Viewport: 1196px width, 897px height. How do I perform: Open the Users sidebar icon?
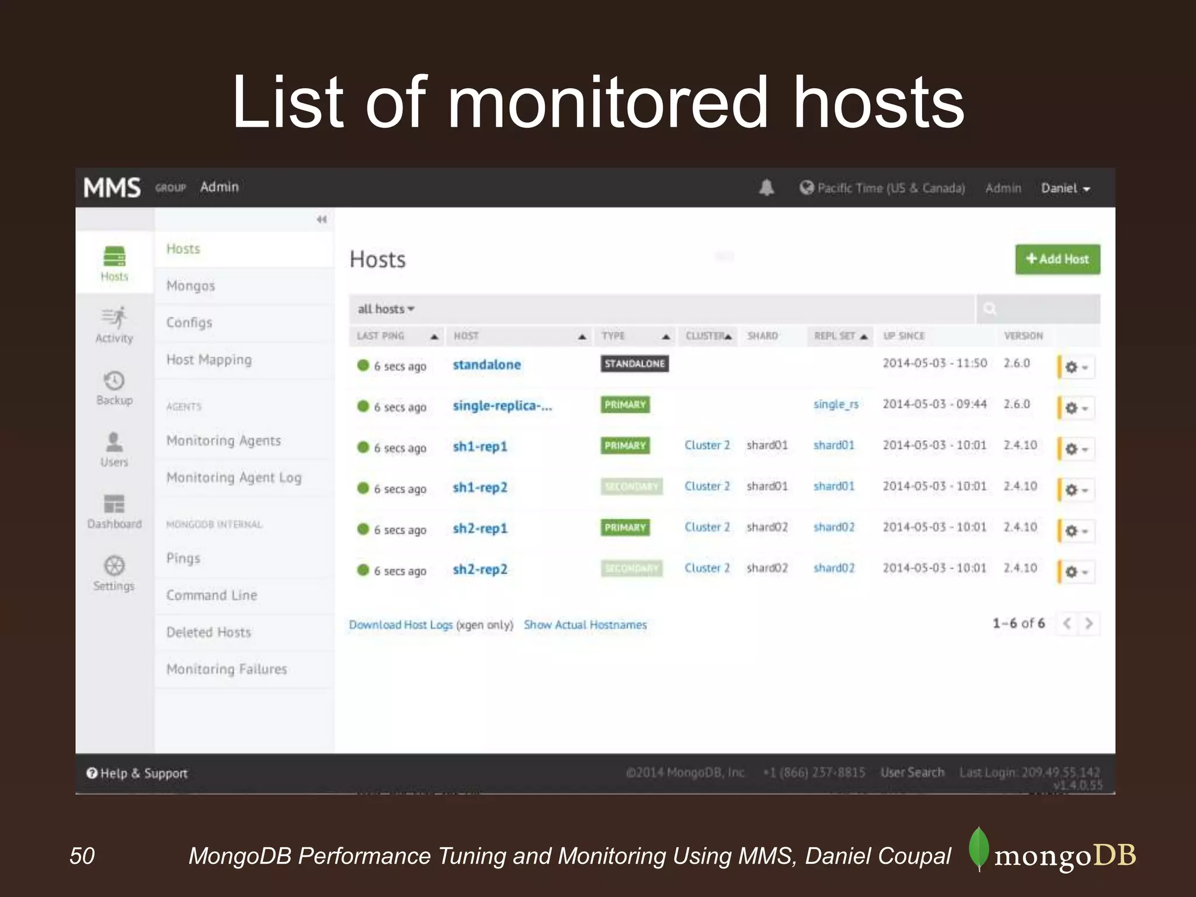114,449
